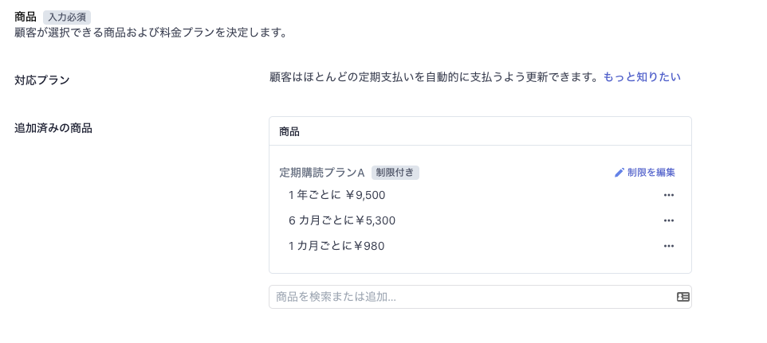Click the 顧客はほとんどの定期支払い description text
Image resolution: width=767 pixels, height=343 pixels.
point(435,77)
